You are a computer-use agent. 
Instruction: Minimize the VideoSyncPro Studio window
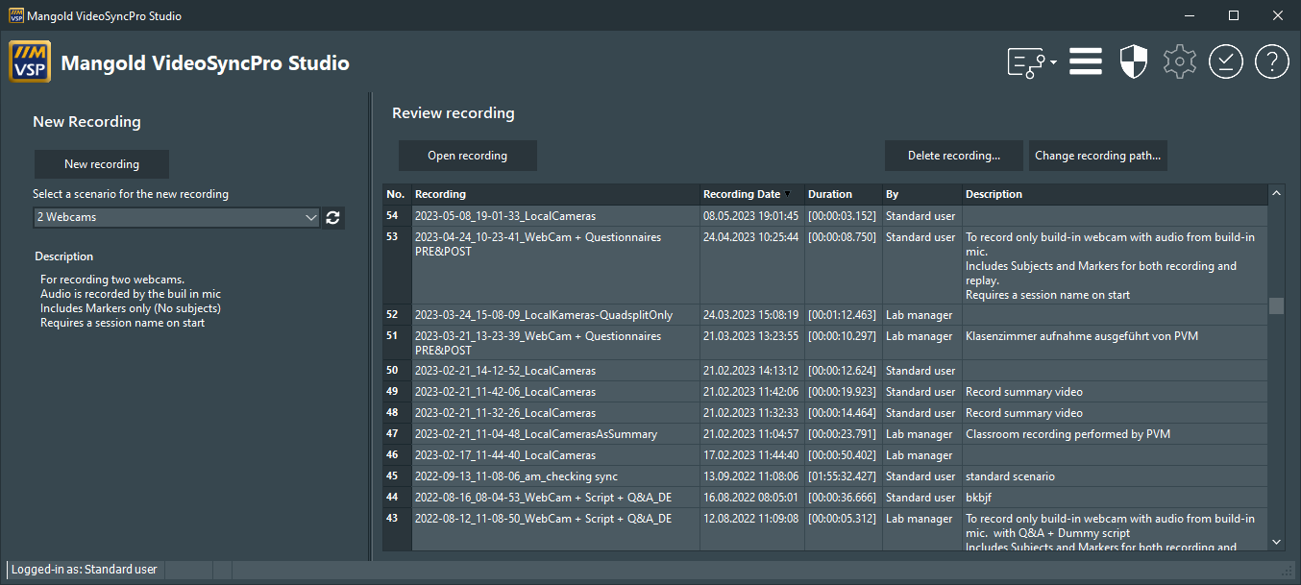(x=1190, y=15)
